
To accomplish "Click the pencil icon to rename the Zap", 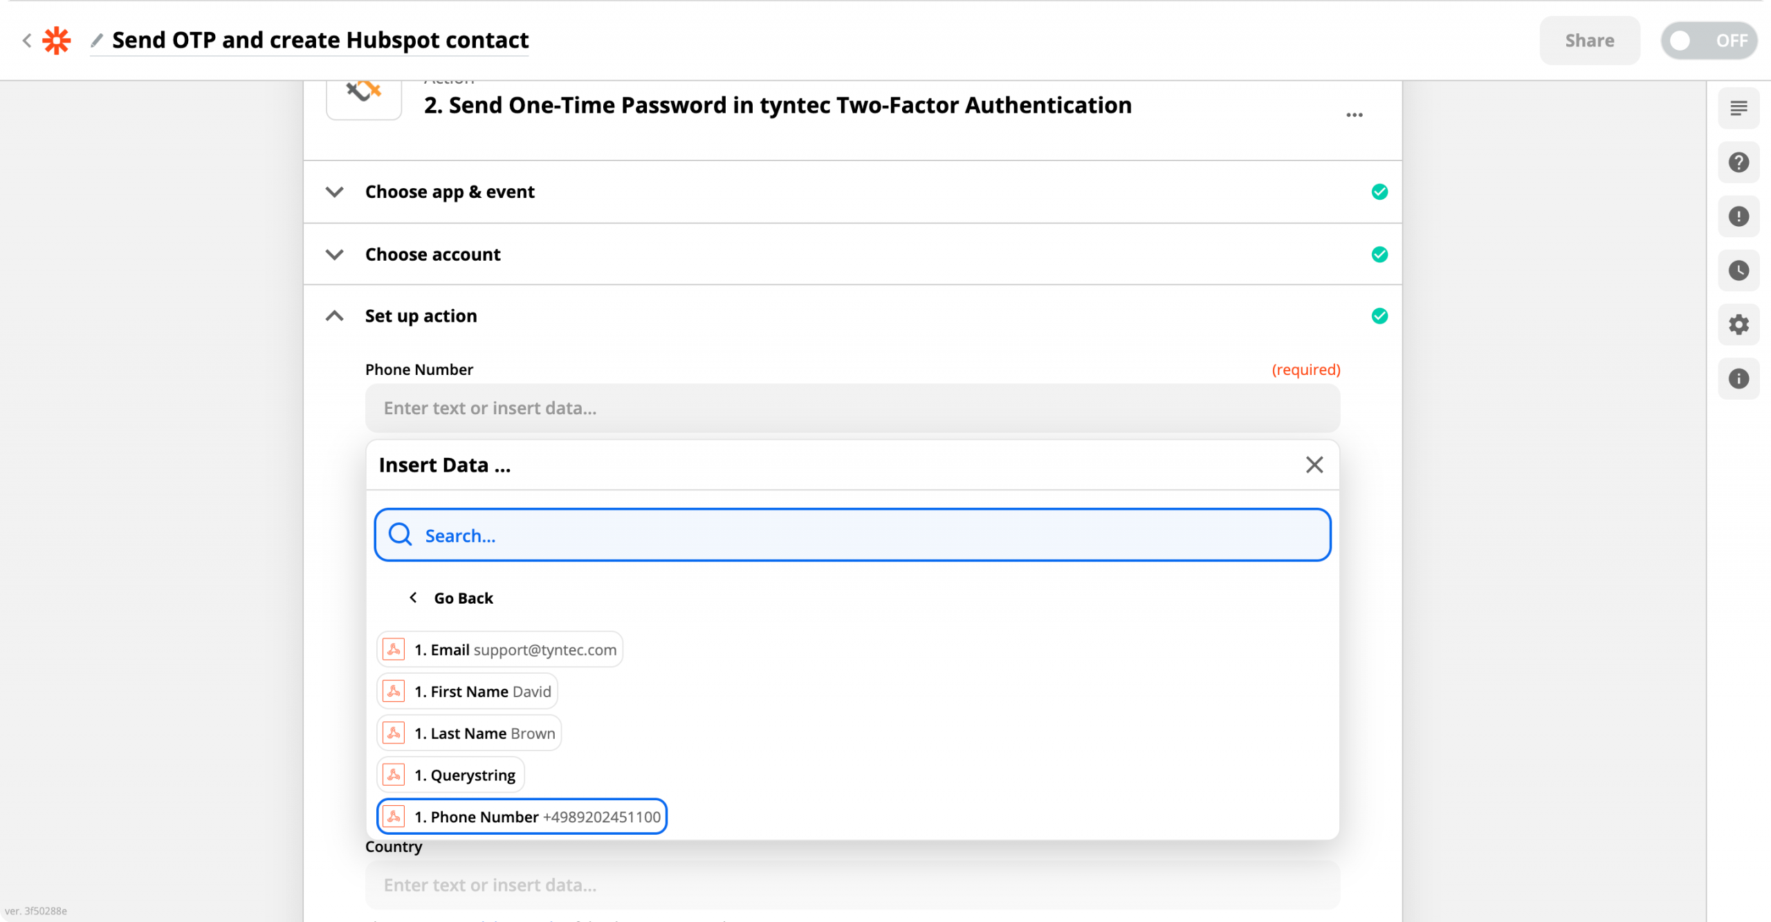I will 97,40.
